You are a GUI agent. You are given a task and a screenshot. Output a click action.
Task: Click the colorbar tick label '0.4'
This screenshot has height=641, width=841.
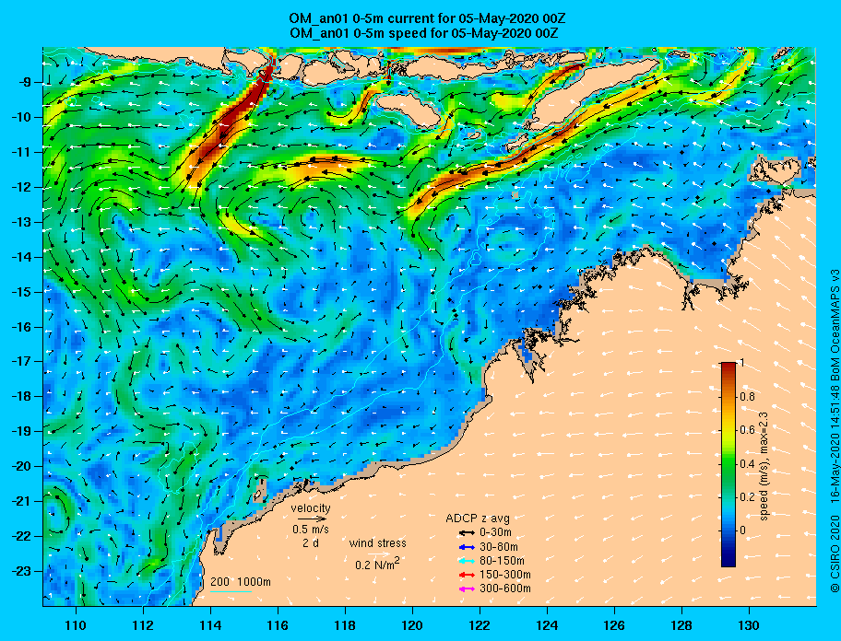(x=747, y=464)
